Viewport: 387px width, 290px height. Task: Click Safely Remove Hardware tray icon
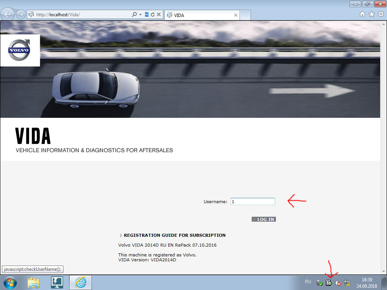click(x=319, y=283)
